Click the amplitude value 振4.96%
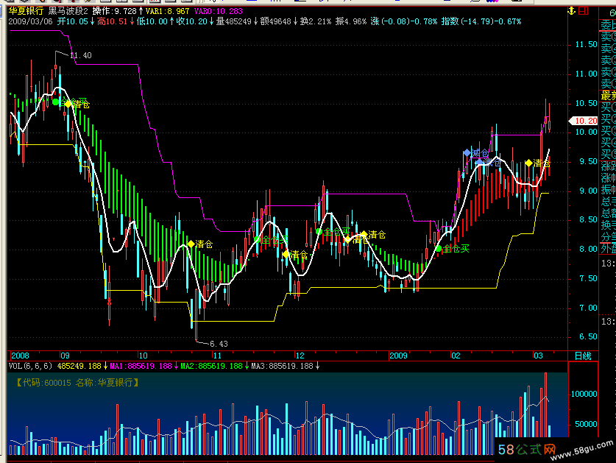The image size is (616, 463). coord(351,21)
